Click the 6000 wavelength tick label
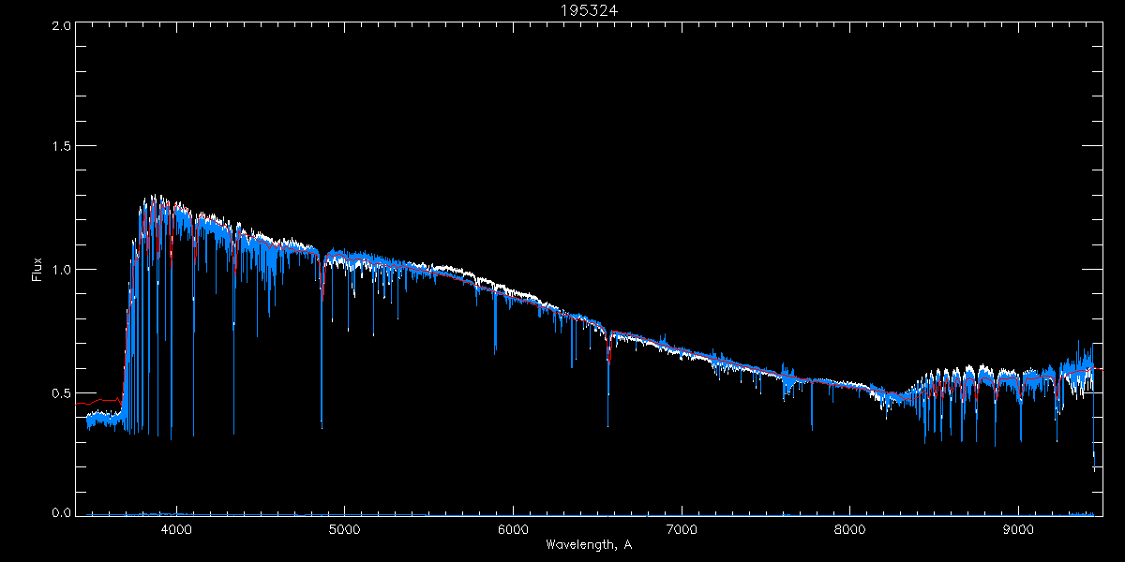This screenshot has height=562, width=1125. tap(513, 529)
